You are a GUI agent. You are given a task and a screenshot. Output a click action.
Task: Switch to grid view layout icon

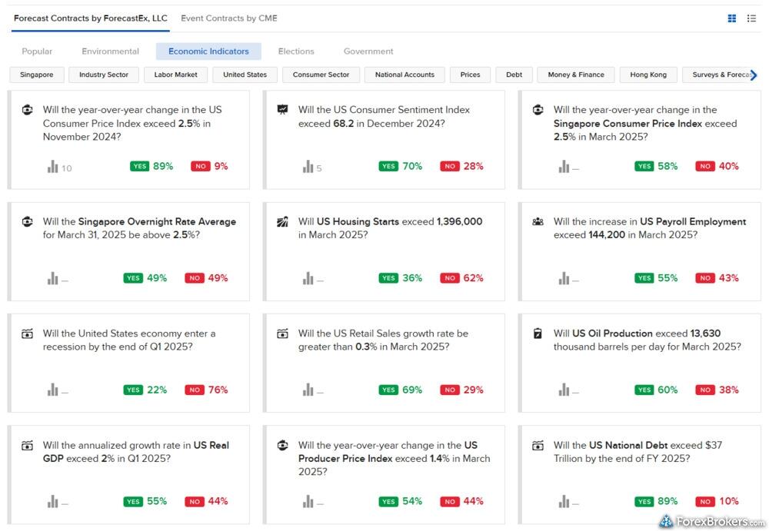732,18
